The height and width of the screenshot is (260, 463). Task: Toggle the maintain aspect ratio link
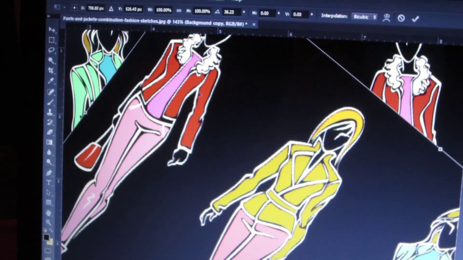click(179, 10)
